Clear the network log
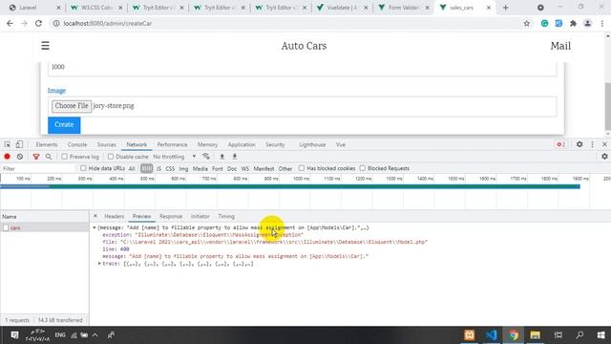 click(x=20, y=157)
